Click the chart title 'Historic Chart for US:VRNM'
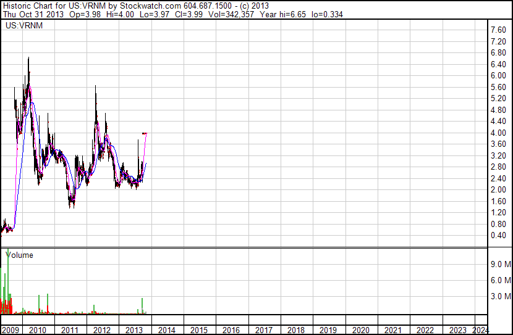The image size is (513, 335). (54, 6)
